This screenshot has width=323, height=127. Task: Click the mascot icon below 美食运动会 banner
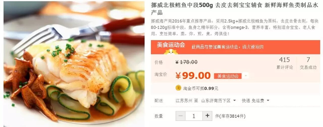(171, 51)
